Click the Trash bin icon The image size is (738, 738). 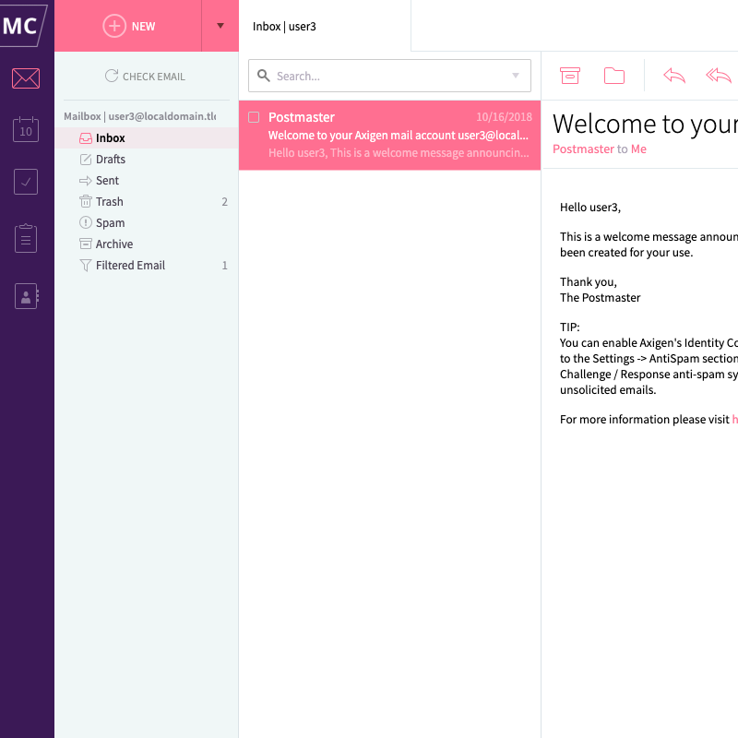coord(86,201)
